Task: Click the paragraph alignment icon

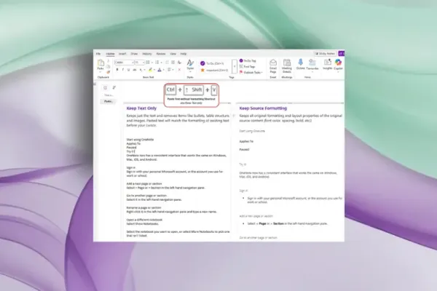Action: coord(169,70)
